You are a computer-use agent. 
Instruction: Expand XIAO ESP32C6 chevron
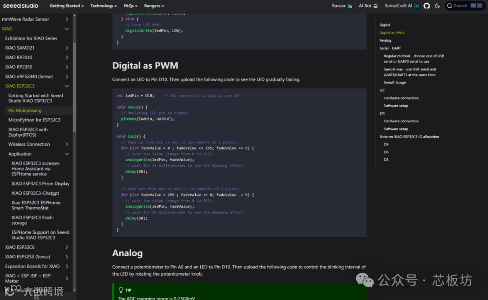click(66, 247)
